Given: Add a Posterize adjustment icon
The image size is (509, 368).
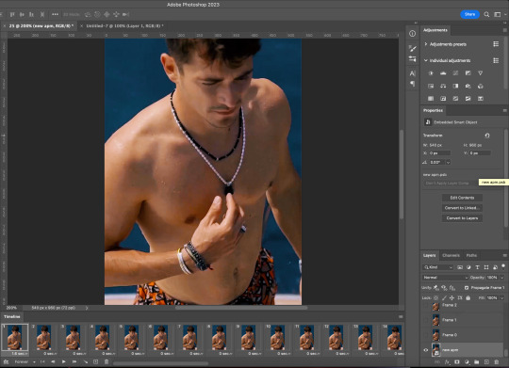Looking at the screenshot, I should (455, 98).
